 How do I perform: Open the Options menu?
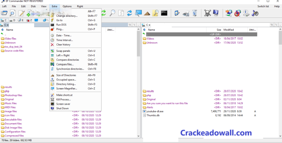point(67,6)
